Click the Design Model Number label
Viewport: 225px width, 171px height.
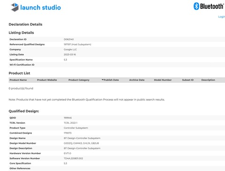tap(23, 143)
